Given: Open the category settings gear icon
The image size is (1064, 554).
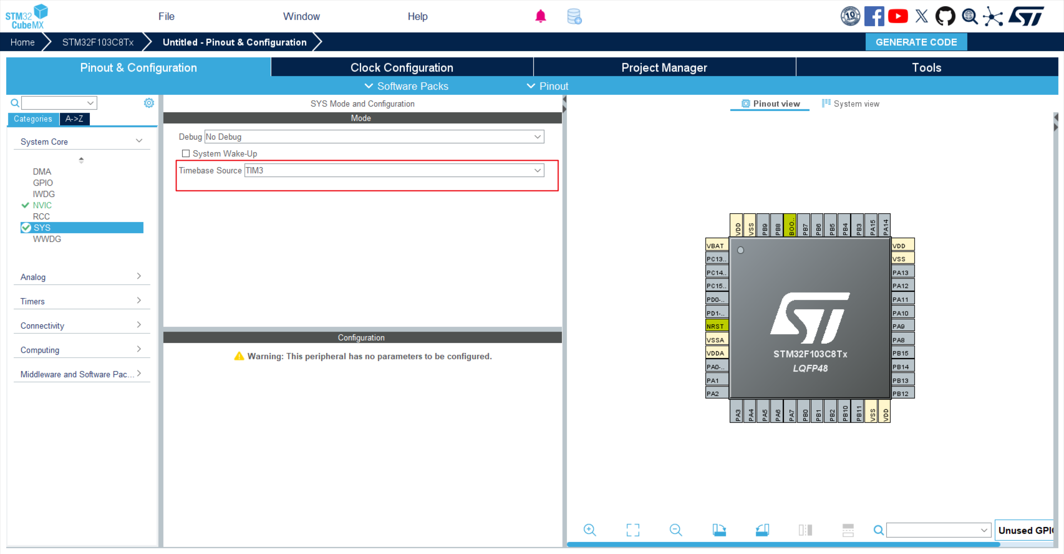Looking at the screenshot, I should [149, 103].
